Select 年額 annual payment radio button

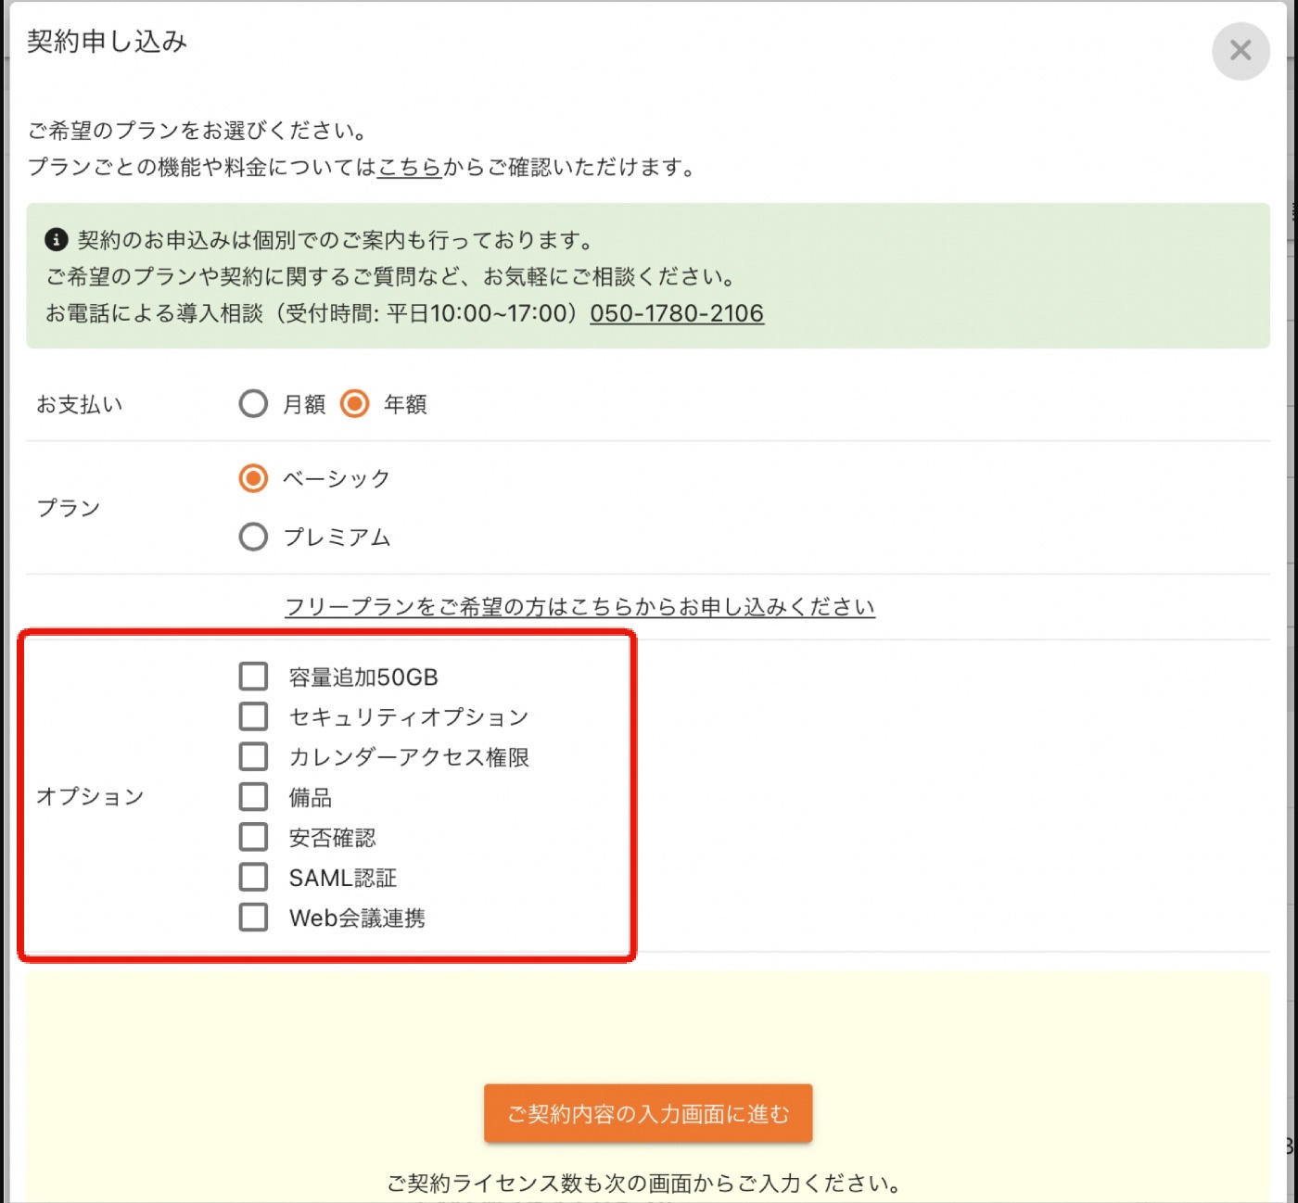tap(354, 404)
